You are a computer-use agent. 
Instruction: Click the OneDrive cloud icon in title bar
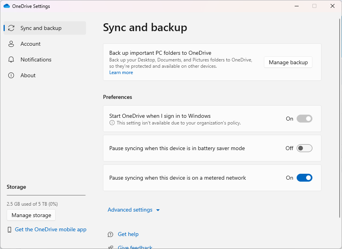pyautogui.click(x=7, y=6)
